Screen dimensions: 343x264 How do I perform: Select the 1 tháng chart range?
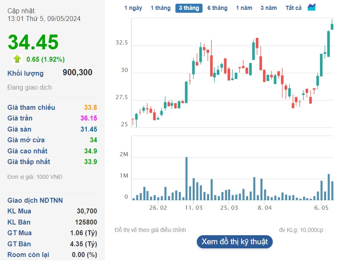(160, 8)
